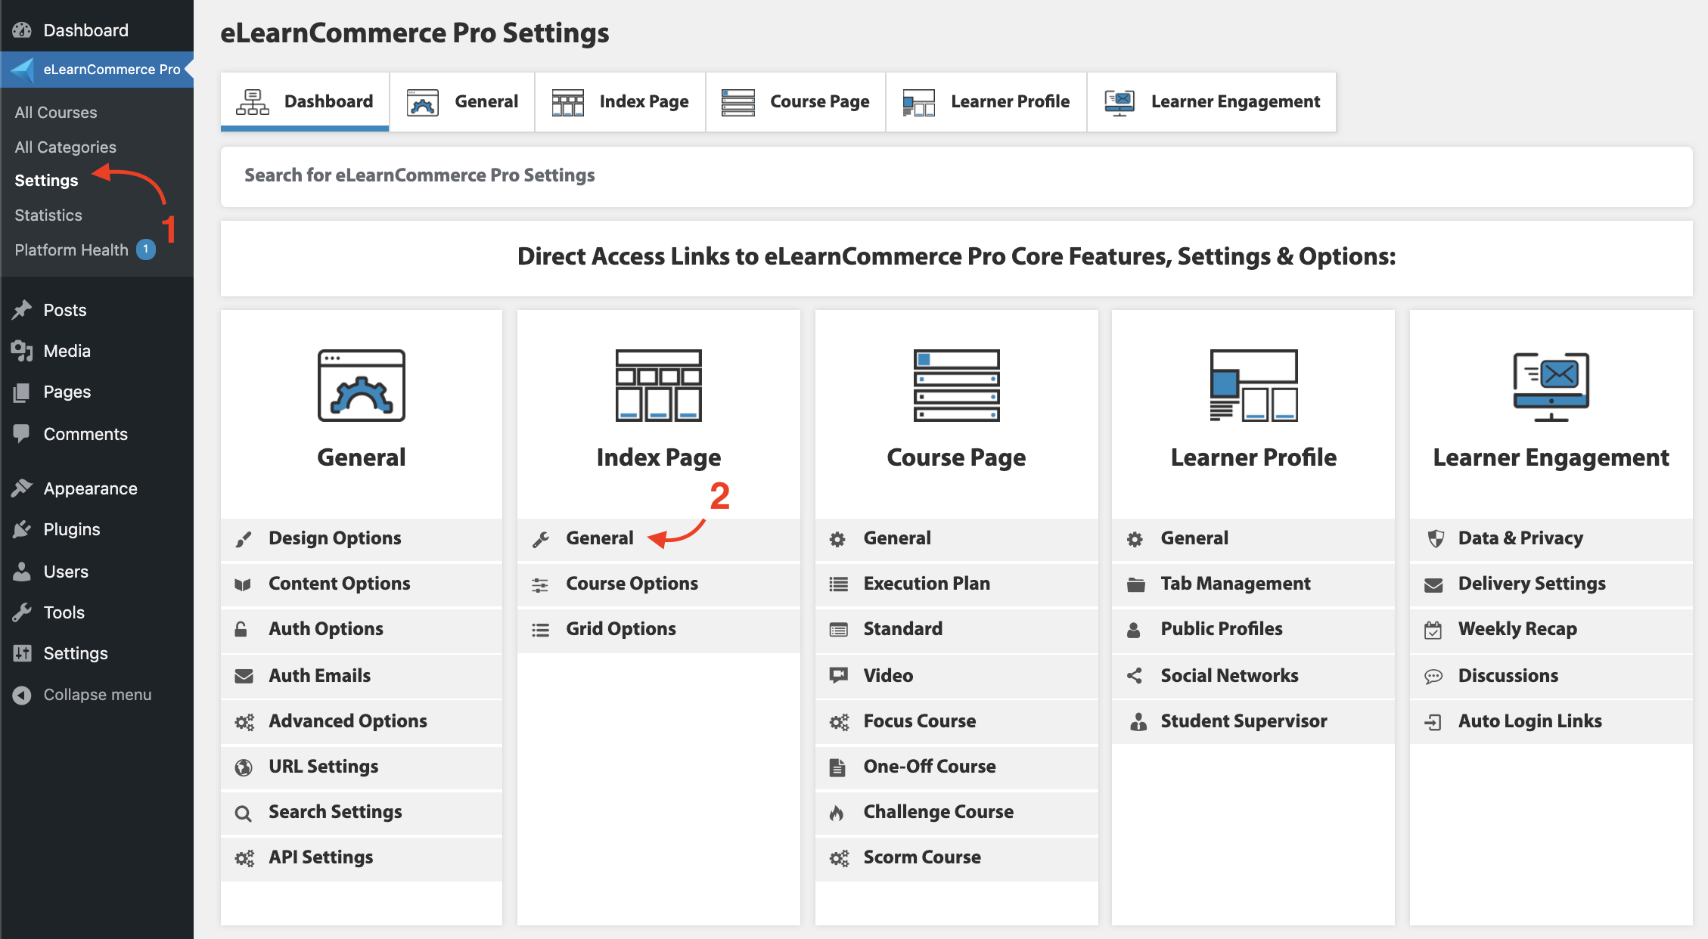Click the Data & Privacy shield icon
This screenshot has width=1708, height=939.
coord(1435,539)
